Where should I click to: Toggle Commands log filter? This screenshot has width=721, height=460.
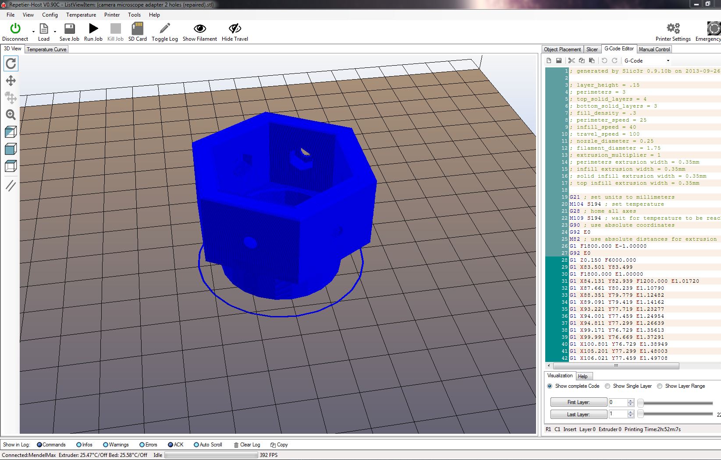pos(51,445)
